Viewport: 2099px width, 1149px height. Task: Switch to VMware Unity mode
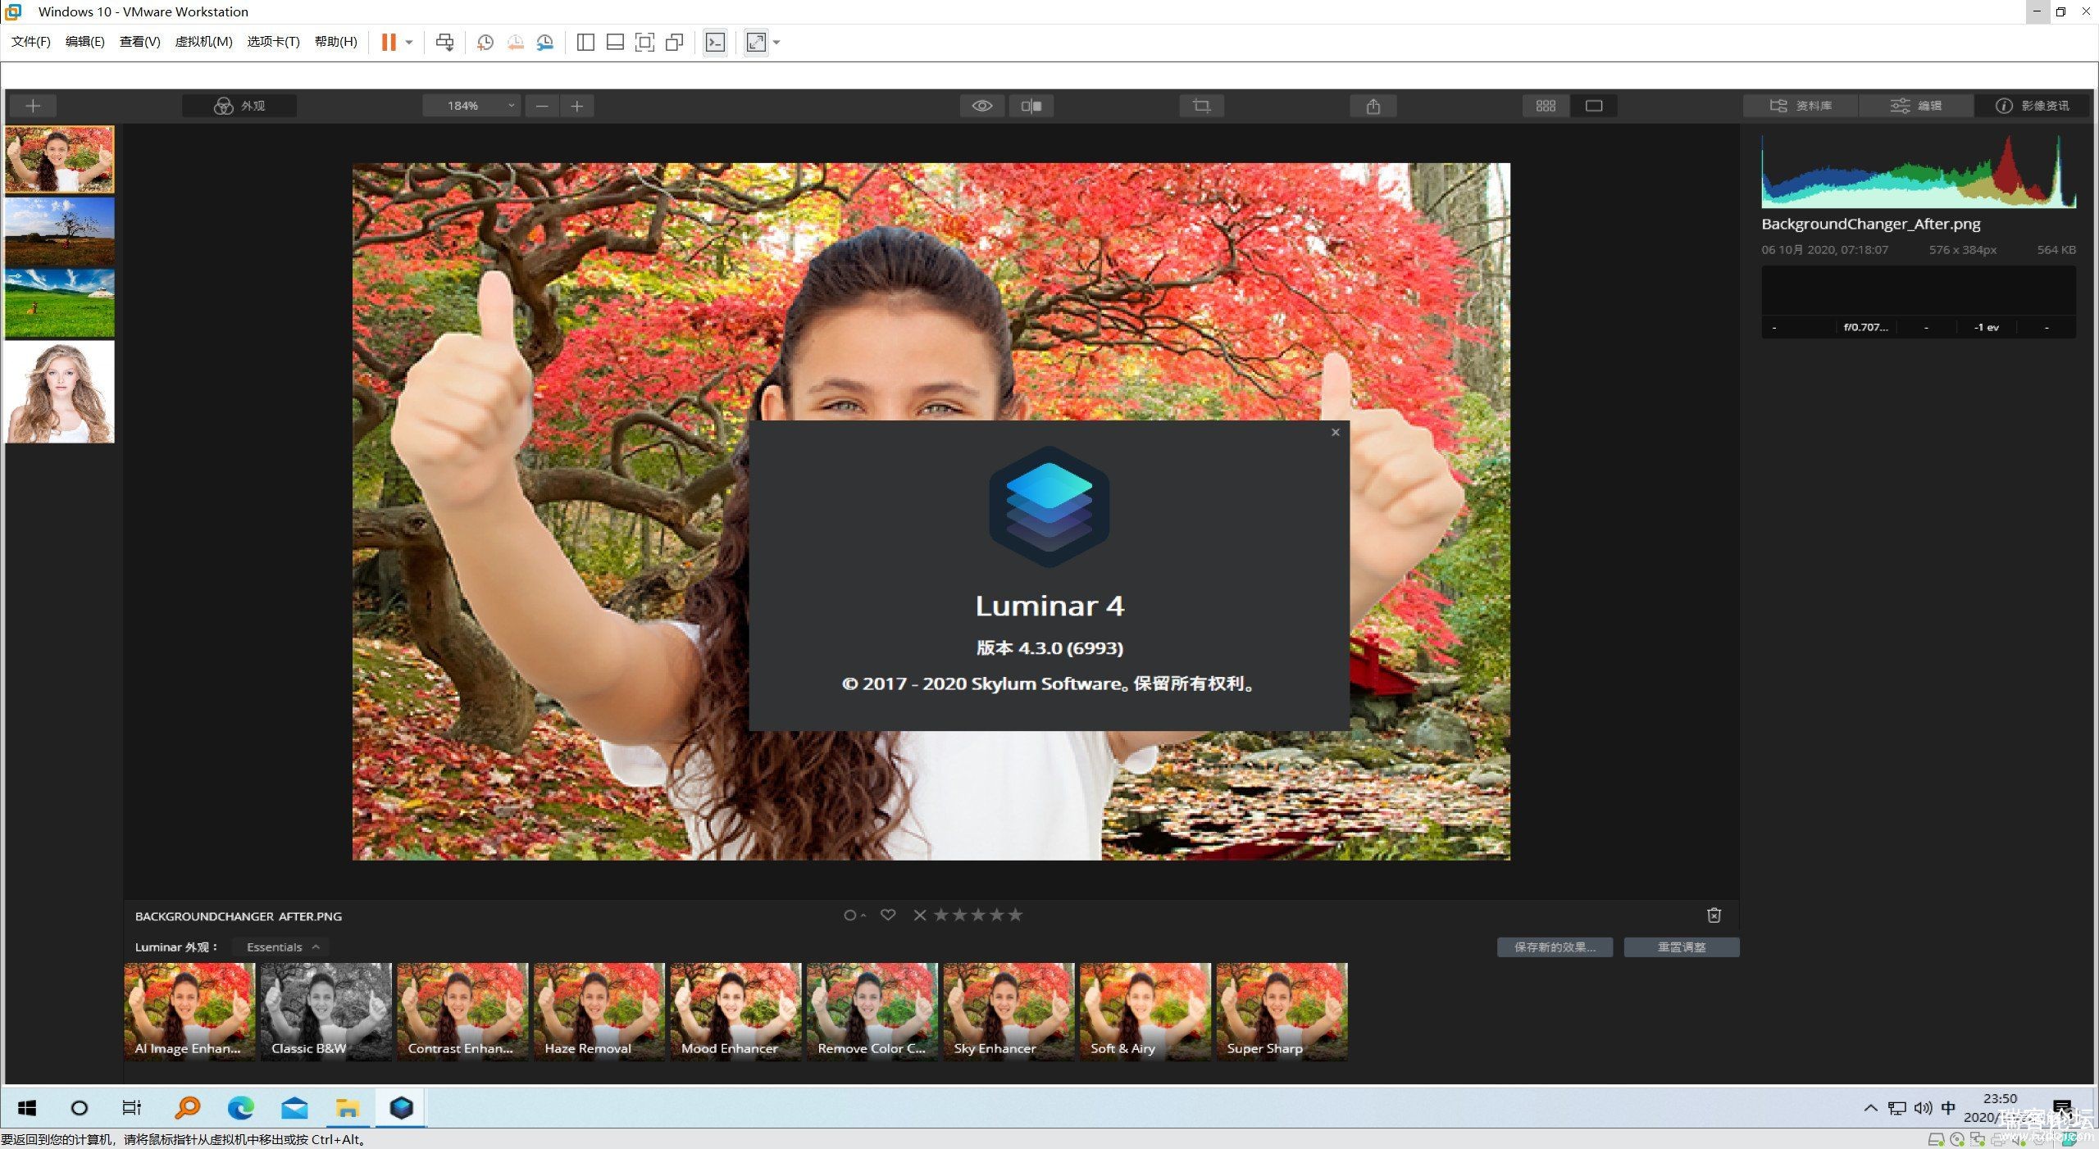[675, 42]
